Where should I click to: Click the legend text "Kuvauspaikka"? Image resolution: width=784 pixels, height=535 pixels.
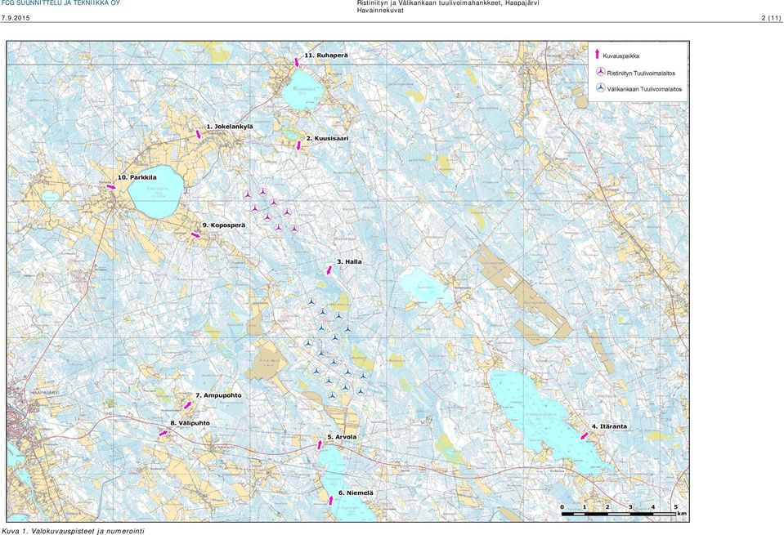(x=620, y=56)
